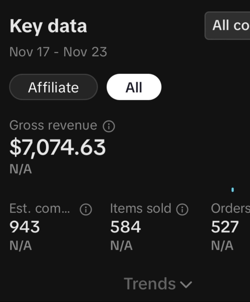Select the 943 estimated commission value
250x302 pixels.
click(25, 227)
